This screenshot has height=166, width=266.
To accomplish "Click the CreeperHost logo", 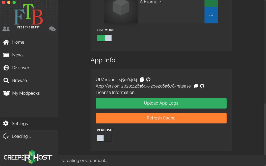I will pyautogui.click(x=28, y=157).
